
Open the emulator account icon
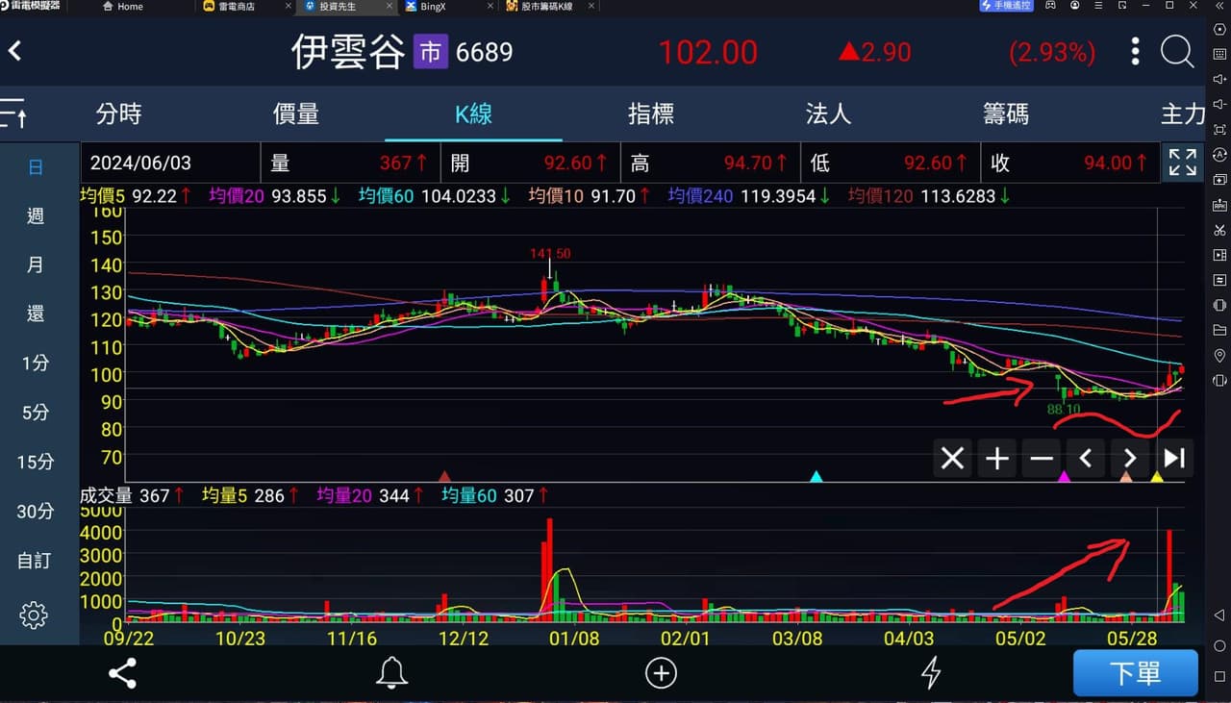tap(1074, 6)
